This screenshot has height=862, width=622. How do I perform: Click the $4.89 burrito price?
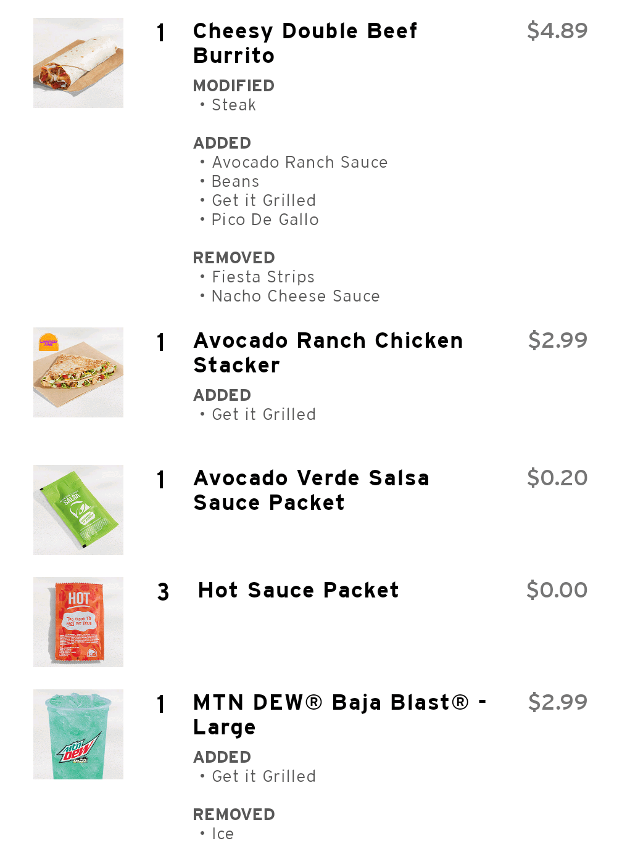(x=557, y=31)
